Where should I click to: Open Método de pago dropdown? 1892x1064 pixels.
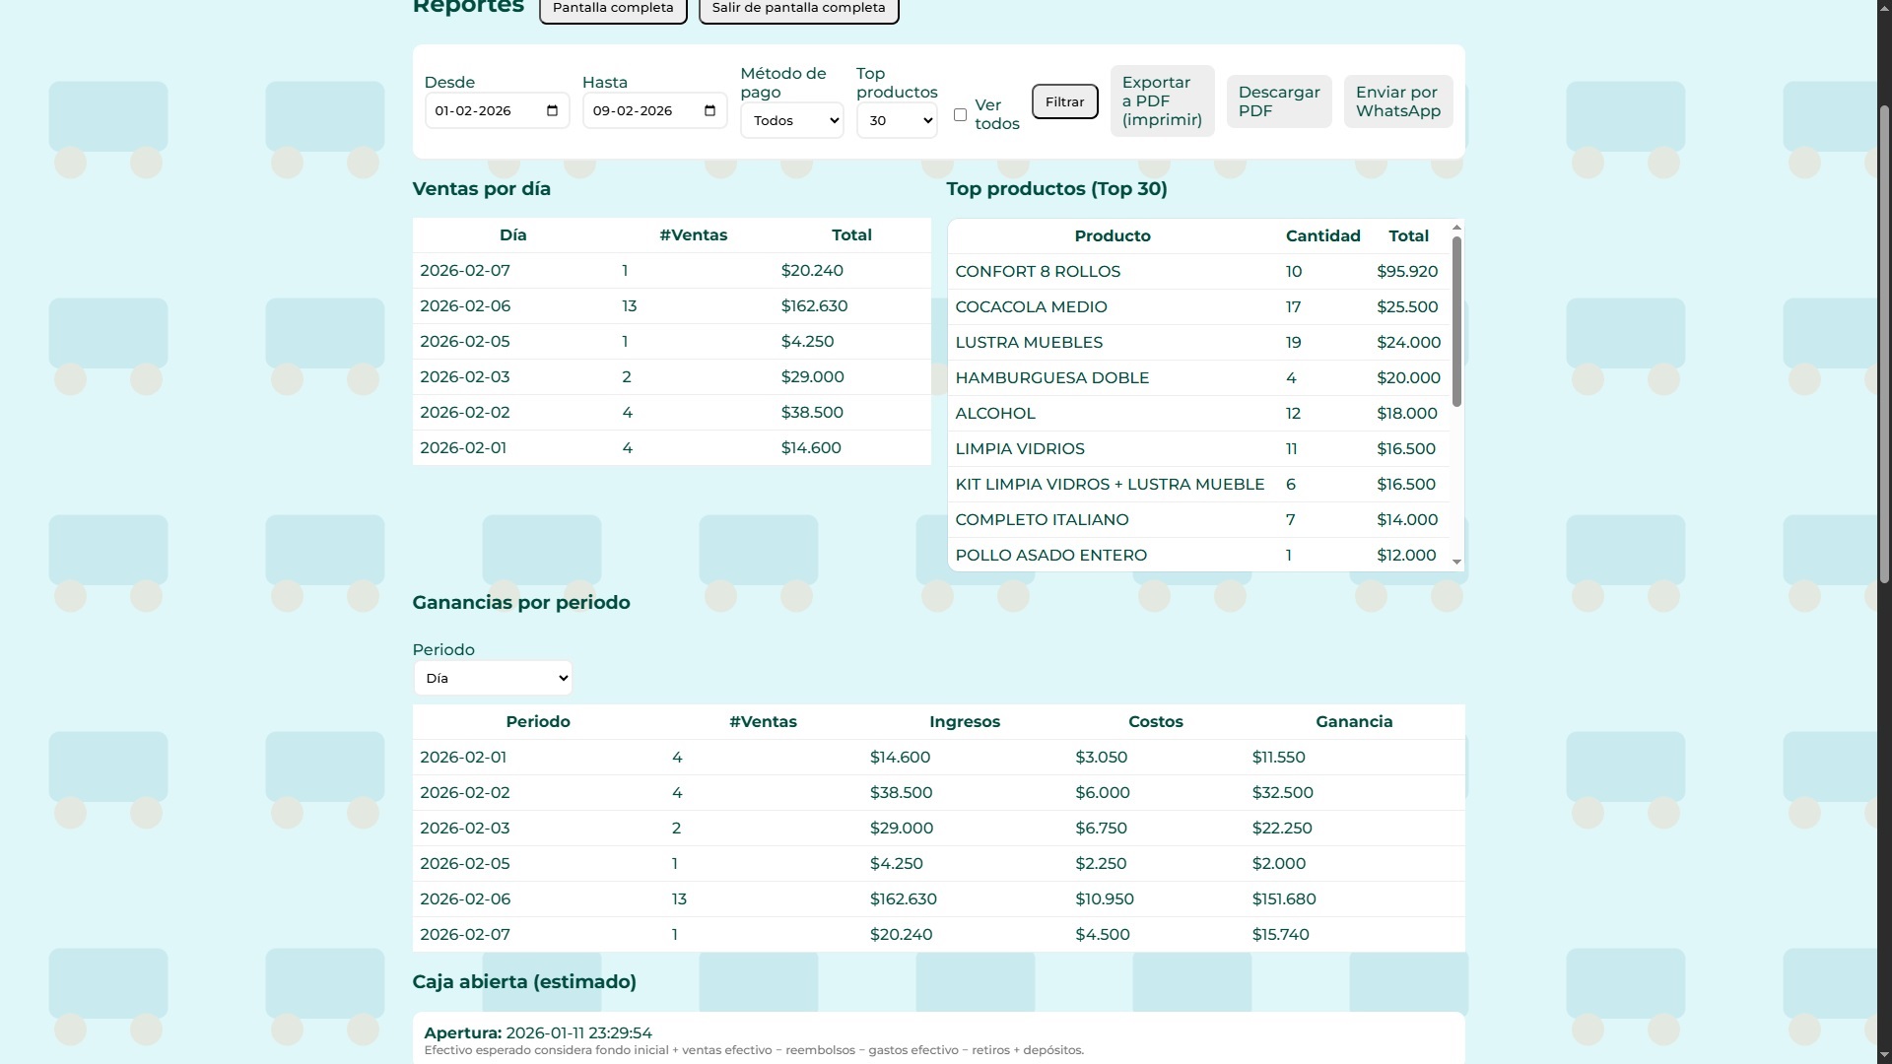(791, 120)
